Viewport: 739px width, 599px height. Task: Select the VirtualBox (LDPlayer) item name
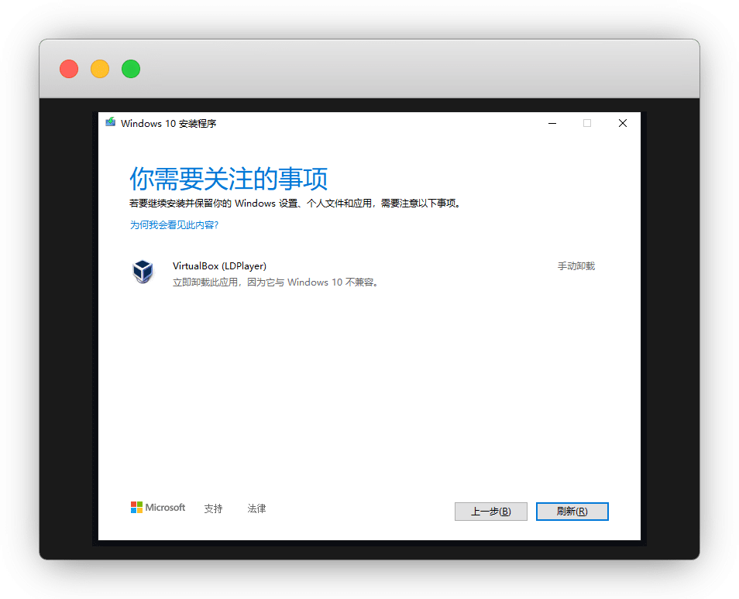(x=219, y=266)
